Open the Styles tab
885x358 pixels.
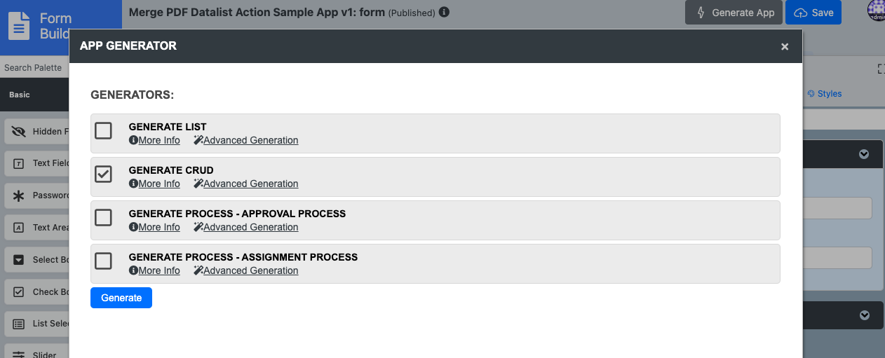click(x=825, y=94)
